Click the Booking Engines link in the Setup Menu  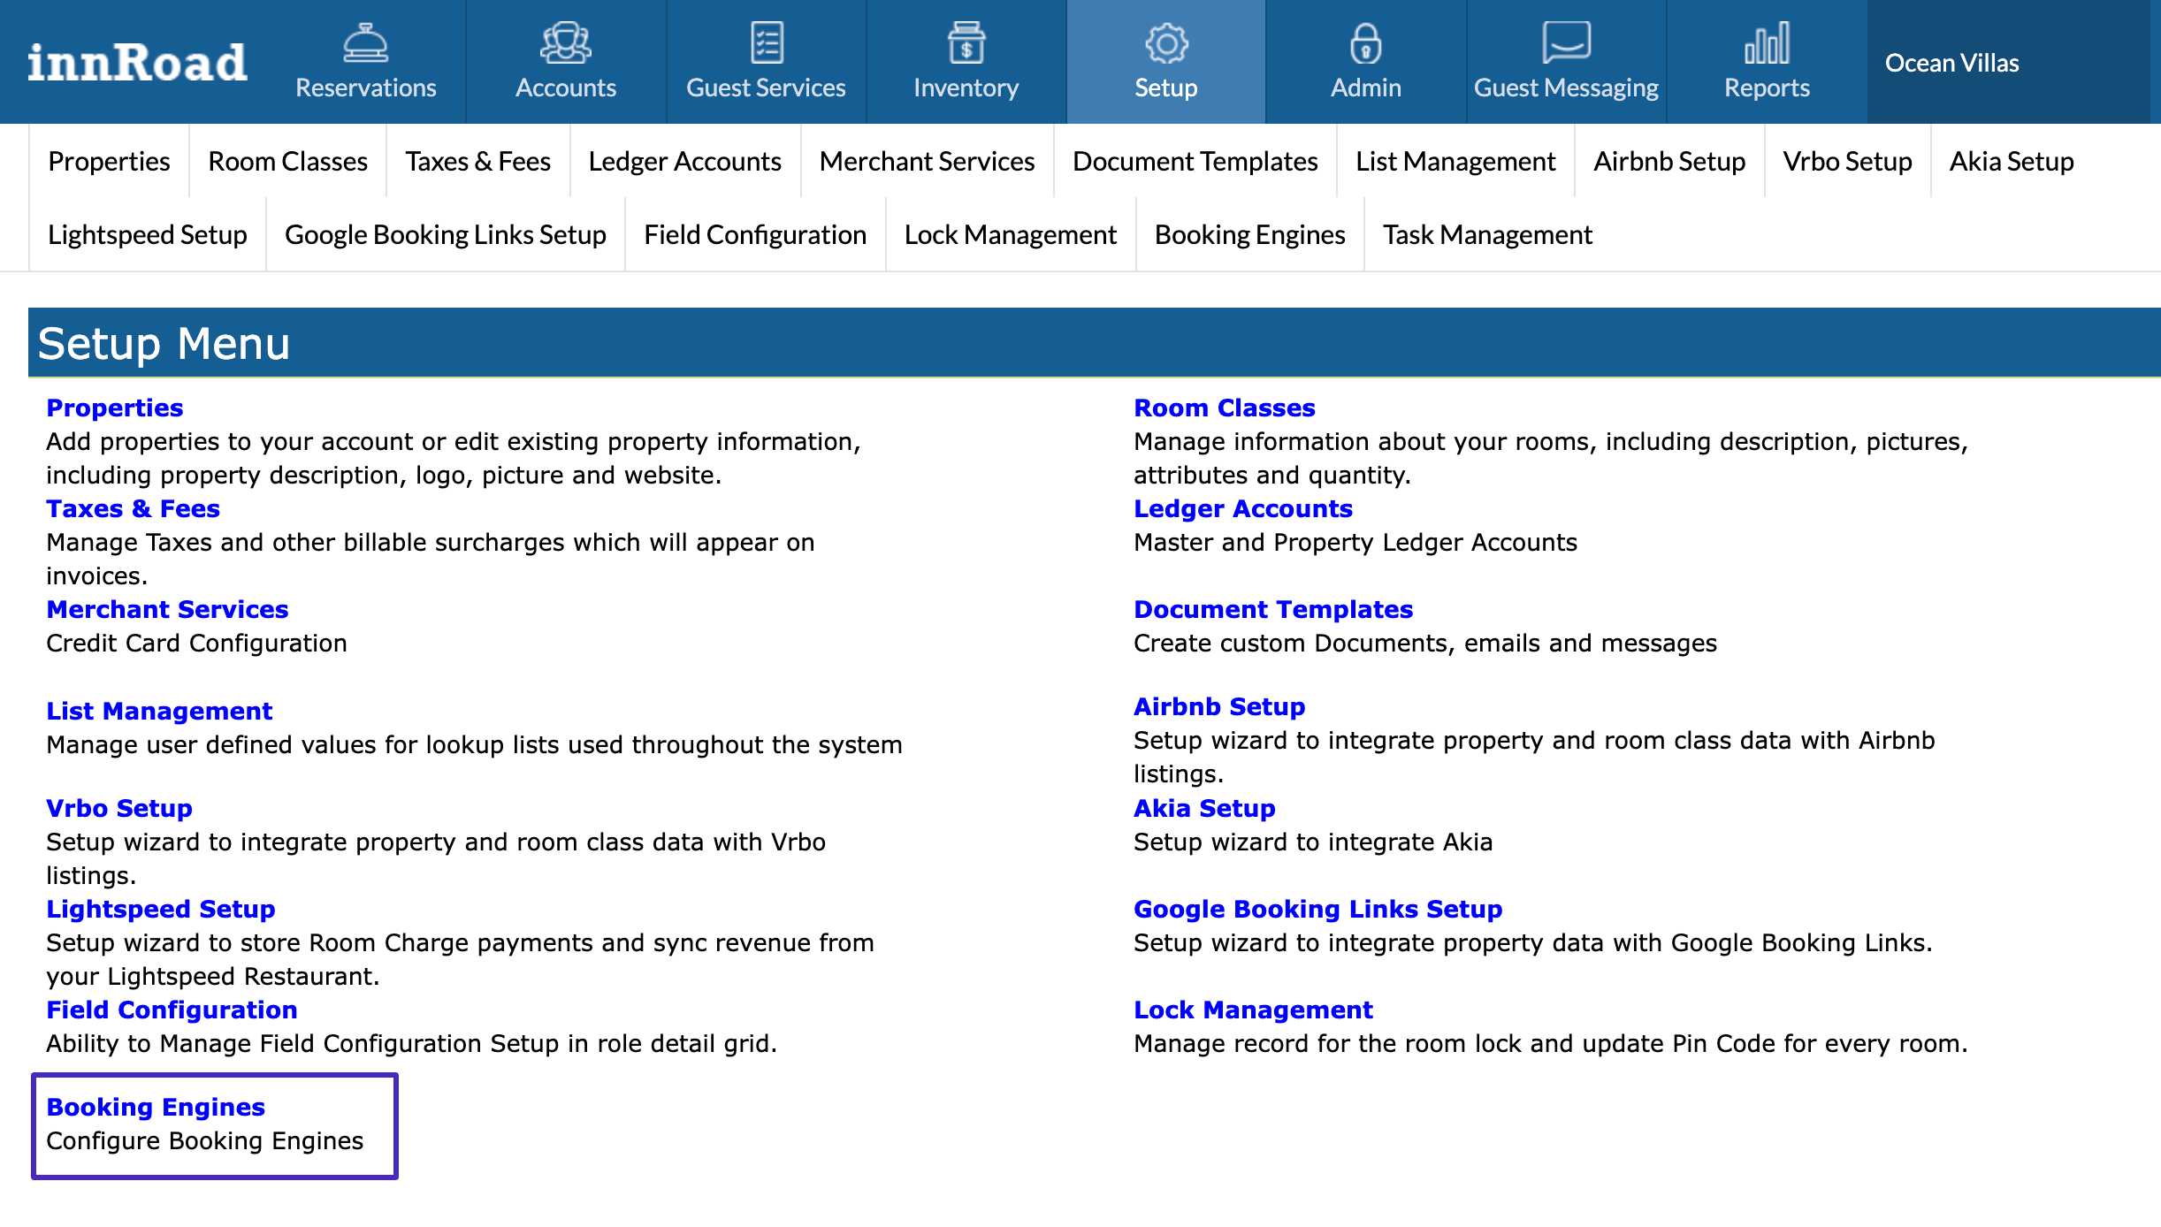pyautogui.click(x=156, y=1107)
